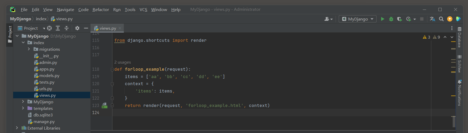The image size is (468, 133).
Task: Open the File menu
Action: point(24,9)
